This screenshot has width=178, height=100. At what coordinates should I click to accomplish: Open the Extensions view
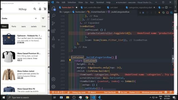(x=53, y=31)
